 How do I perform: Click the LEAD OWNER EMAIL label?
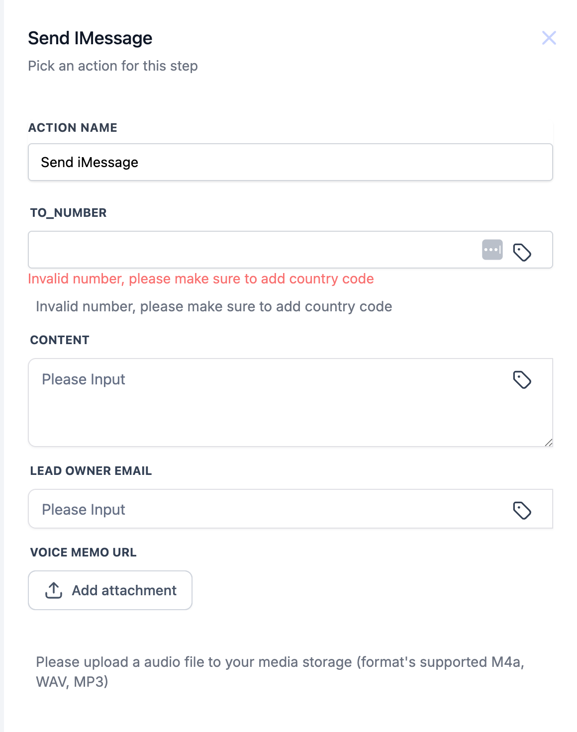91,471
